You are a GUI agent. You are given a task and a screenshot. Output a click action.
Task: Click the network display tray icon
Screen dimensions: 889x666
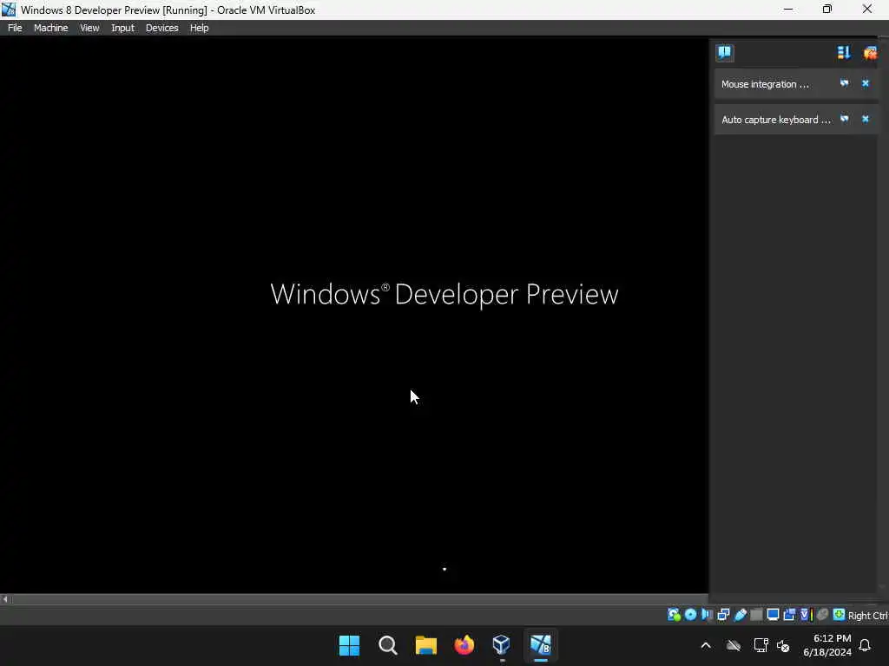[761, 645]
